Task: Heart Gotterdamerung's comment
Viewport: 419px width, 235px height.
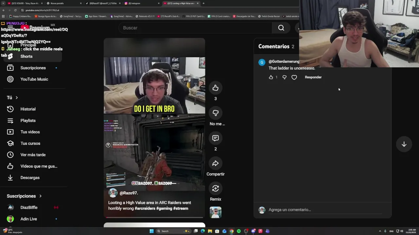Action: 294,77
